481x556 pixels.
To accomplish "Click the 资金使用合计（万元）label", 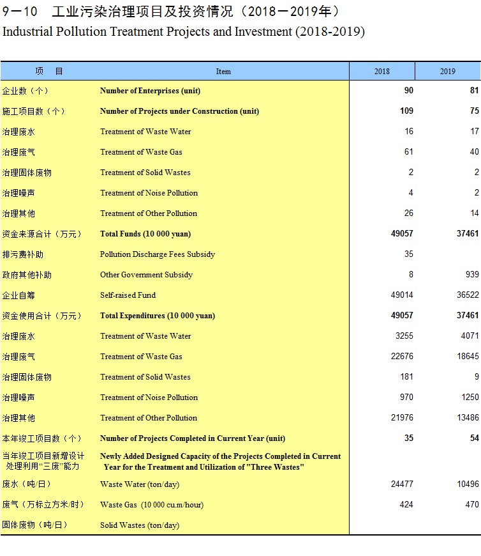I will point(41,316).
